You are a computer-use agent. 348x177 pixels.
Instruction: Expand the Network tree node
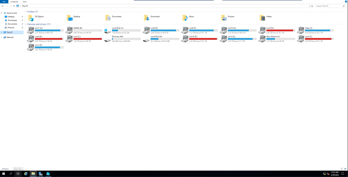1,37
